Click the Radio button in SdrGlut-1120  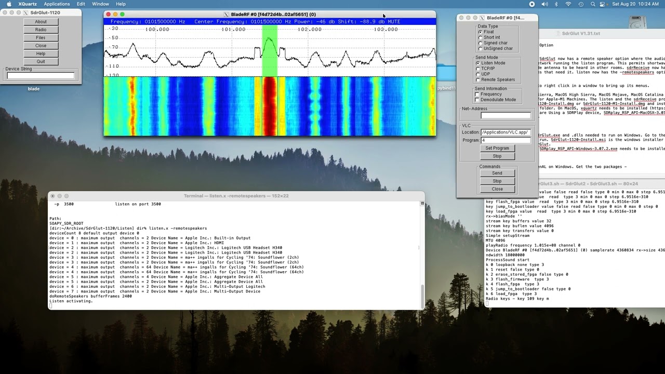(41, 30)
